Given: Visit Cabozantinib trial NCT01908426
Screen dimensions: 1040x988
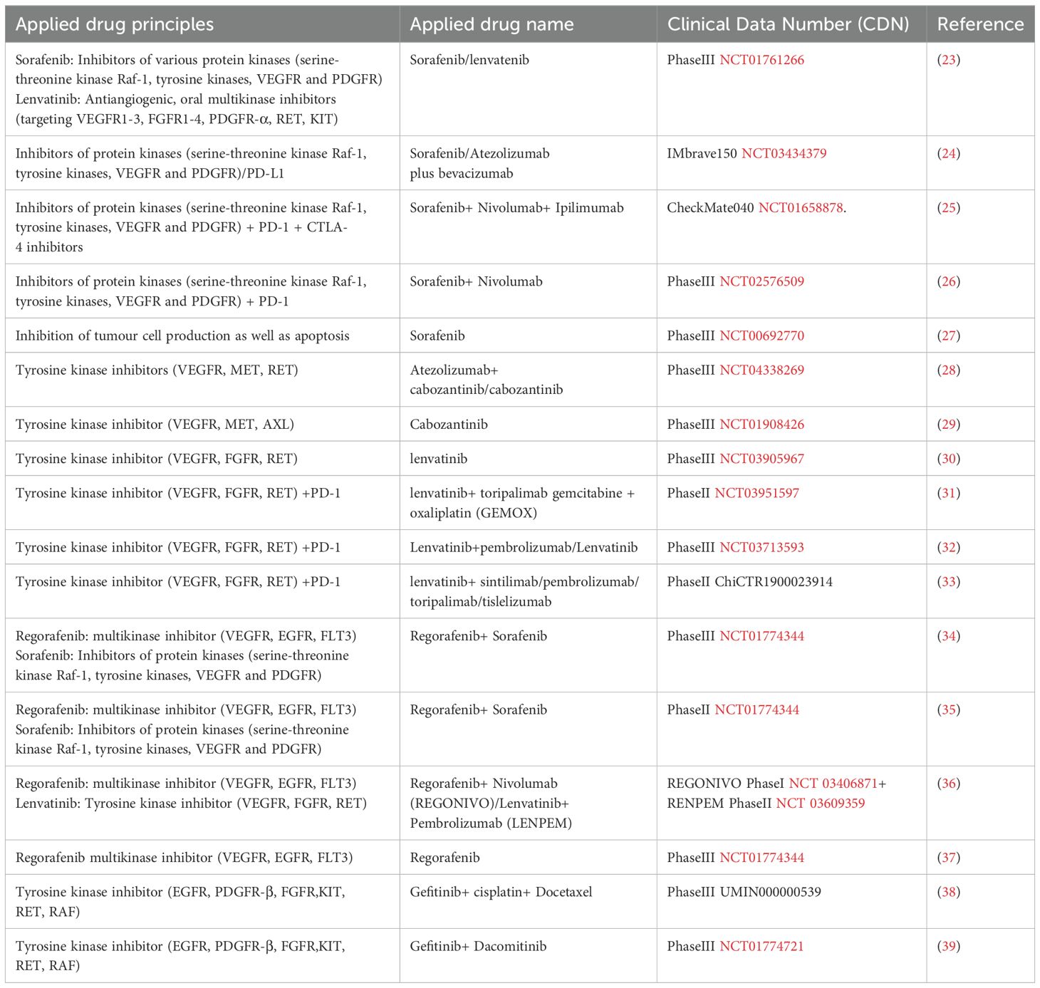Looking at the screenshot, I should 761,424.
